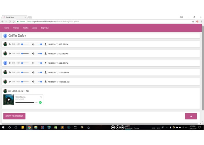
Task: Click the START RECORDING button
Action: coord(14,116)
